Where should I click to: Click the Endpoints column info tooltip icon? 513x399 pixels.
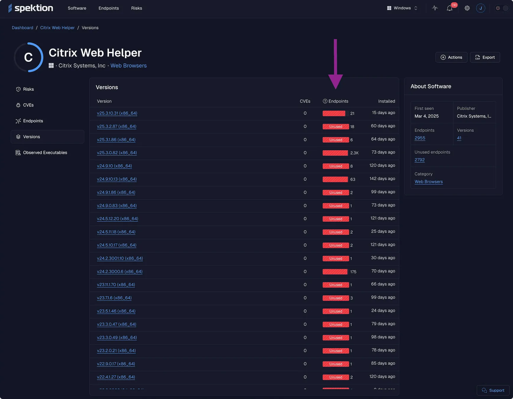(325, 101)
